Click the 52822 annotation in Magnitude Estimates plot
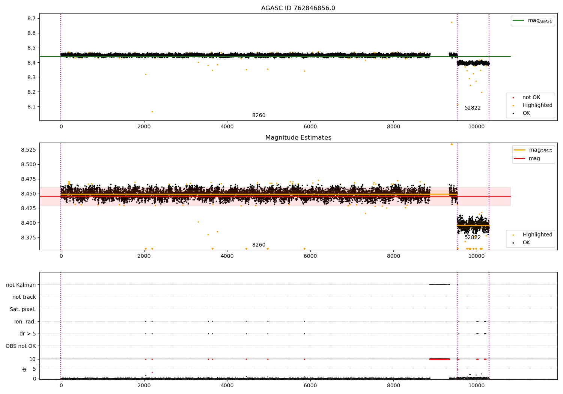 coord(473,238)
